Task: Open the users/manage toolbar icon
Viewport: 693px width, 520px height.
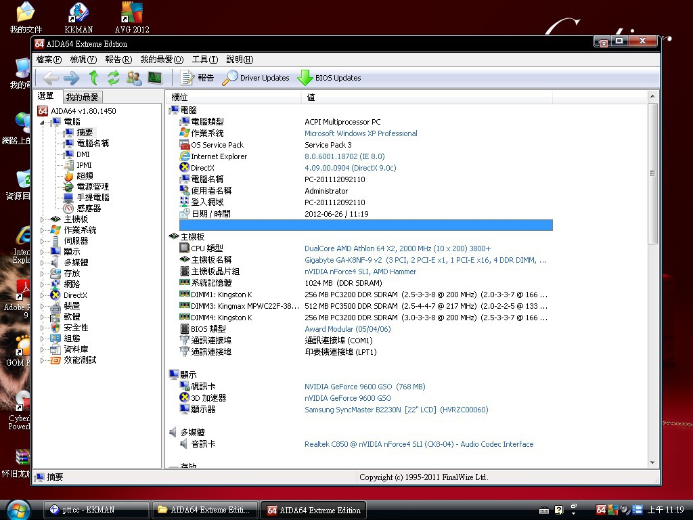Action: (134, 78)
